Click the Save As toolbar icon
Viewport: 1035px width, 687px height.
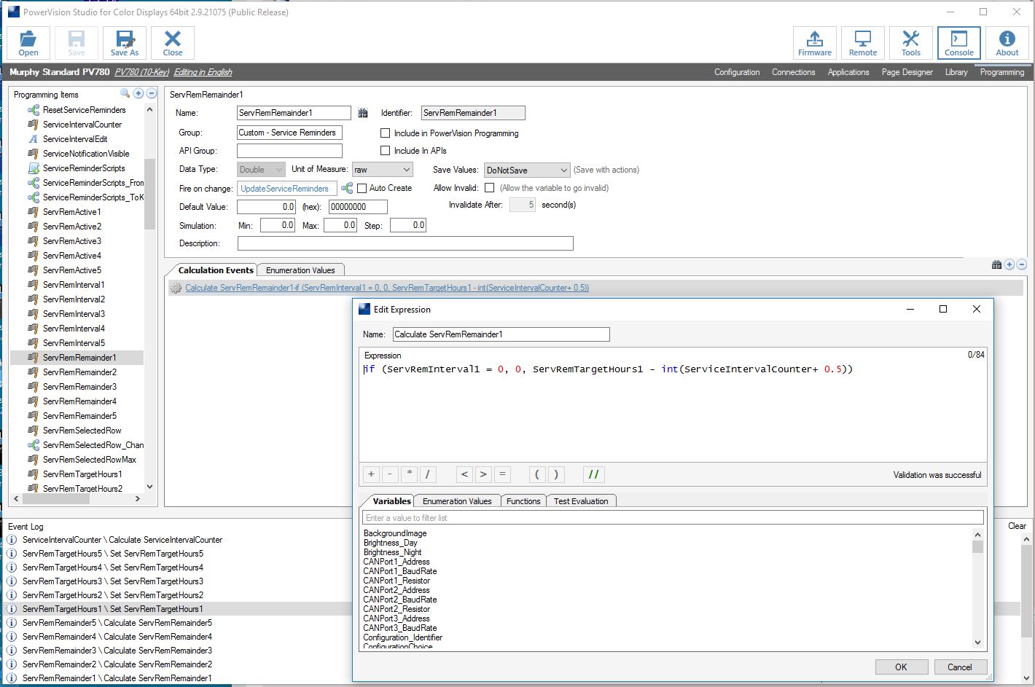[x=125, y=43]
